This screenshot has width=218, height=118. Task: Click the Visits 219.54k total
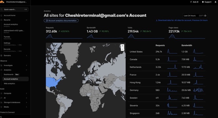[x=133, y=31]
